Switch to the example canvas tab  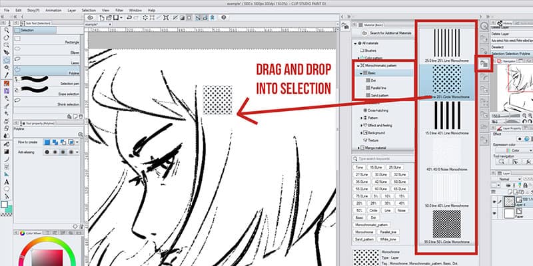98,25
